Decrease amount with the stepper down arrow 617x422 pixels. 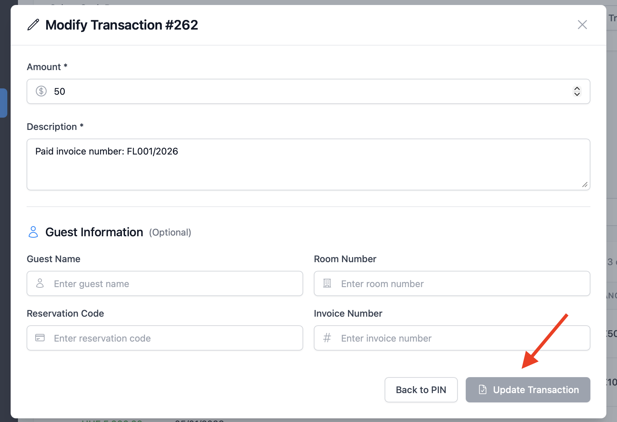click(x=577, y=94)
